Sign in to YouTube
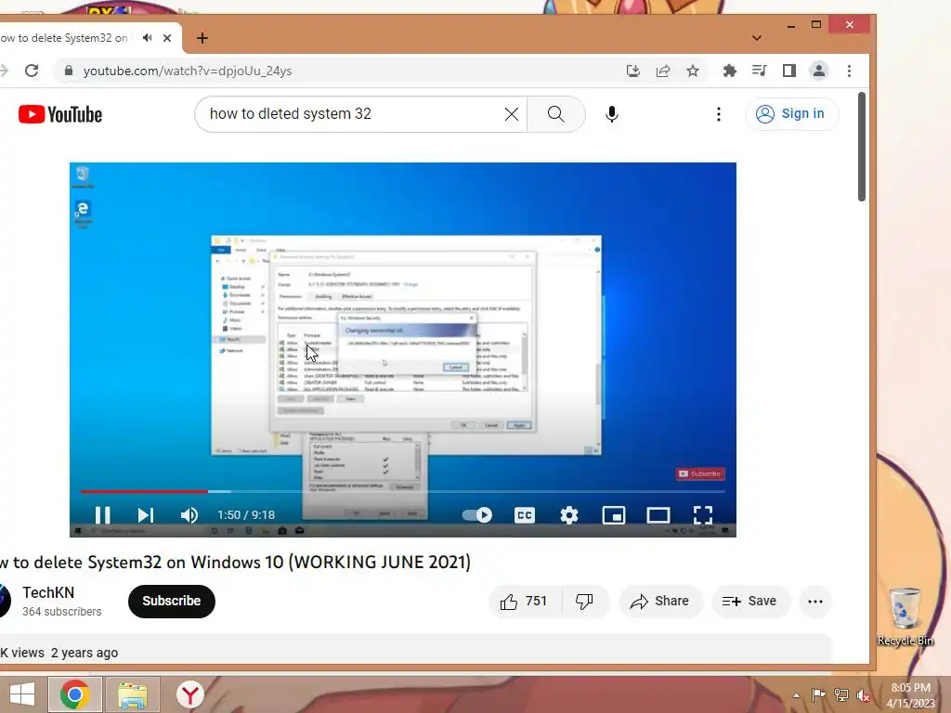Viewport: 951px width, 713px height. point(791,114)
